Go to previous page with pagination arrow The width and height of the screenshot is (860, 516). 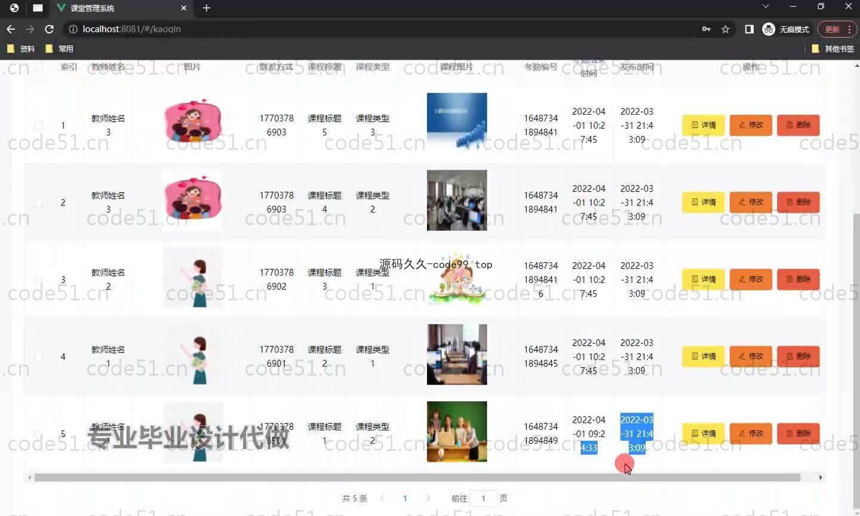click(382, 498)
